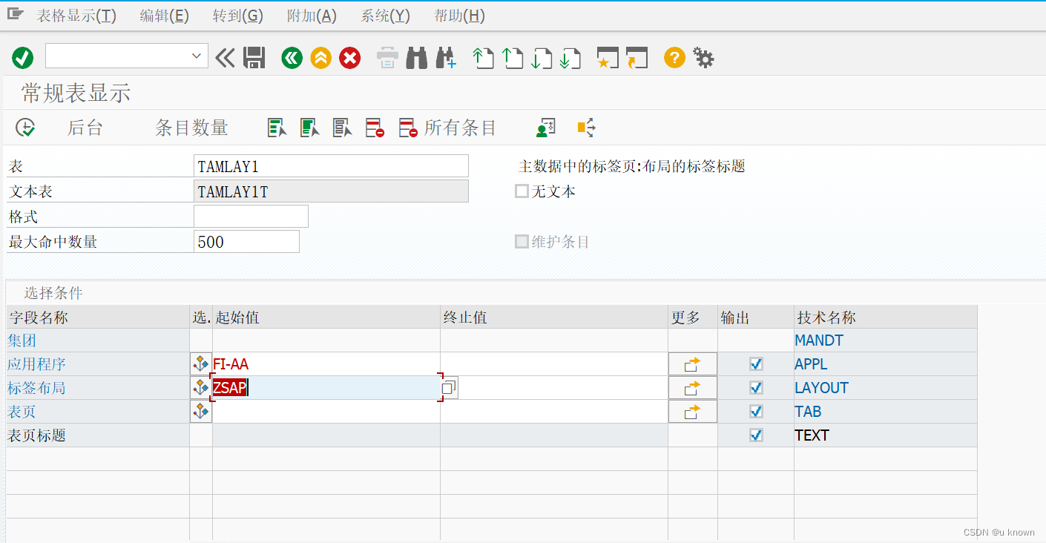
Task: Click the ZSAP start value field
Action: (326, 388)
